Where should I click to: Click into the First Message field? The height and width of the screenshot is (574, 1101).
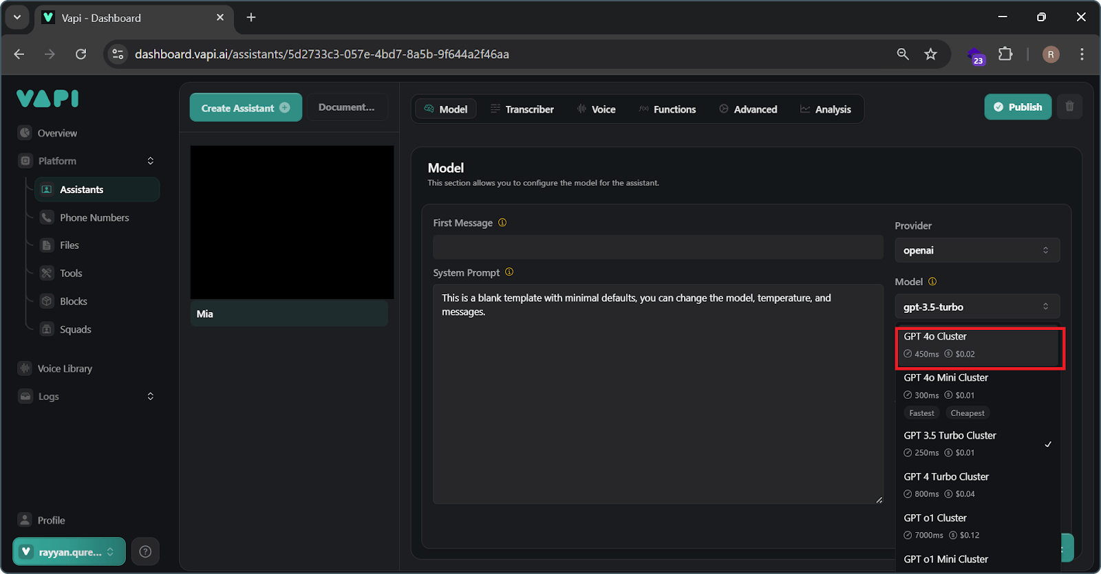point(658,247)
